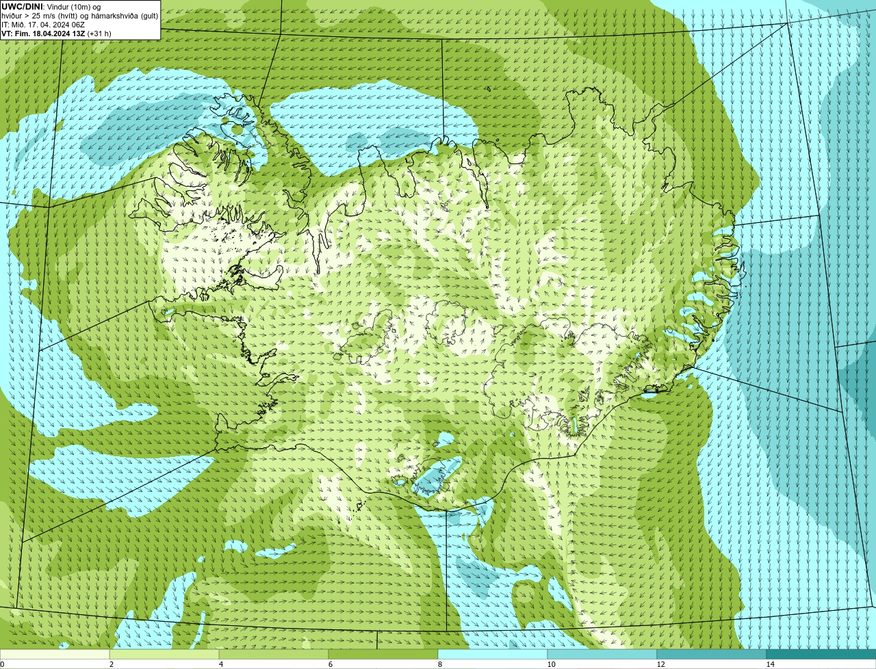This screenshot has width=876, height=669.
Task: Click the 4–6 m/s green legend swatch
Action: pos(274,654)
